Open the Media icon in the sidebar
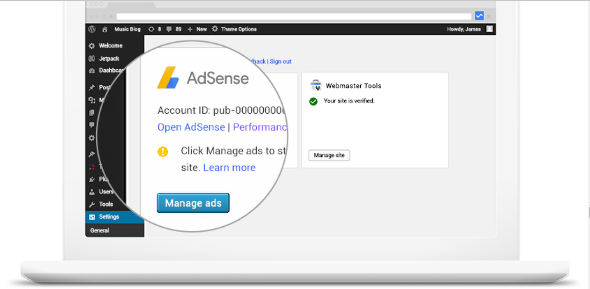 point(92,100)
